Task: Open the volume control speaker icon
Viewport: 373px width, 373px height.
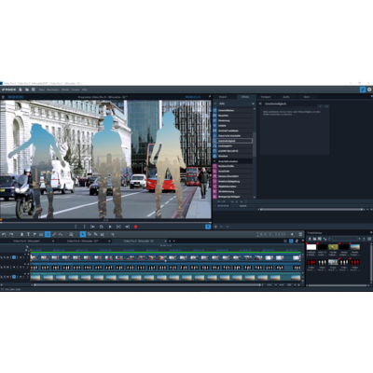Action: tap(292, 234)
